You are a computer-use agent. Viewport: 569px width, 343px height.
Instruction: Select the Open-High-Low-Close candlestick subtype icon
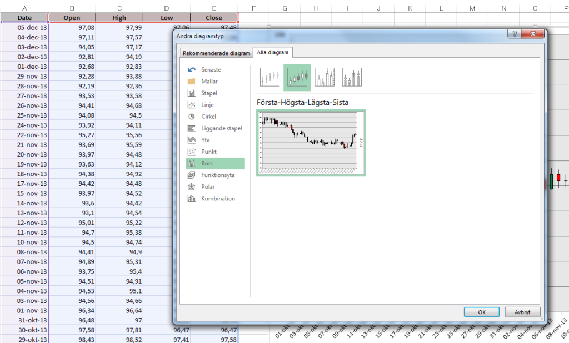[x=297, y=77]
